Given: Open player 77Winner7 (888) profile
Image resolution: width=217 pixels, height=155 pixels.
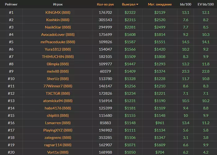Looking at the screenshot, I should pos(58,86).
